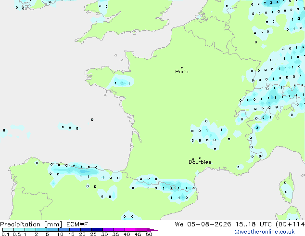
Task: Click the Dourbies city label
Action: (x=200, y=162)
